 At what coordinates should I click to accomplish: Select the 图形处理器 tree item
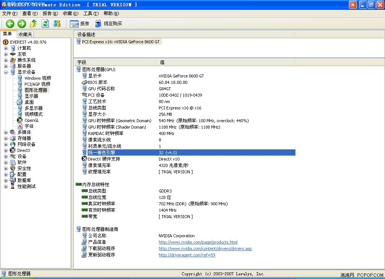(x=36, y=90)
